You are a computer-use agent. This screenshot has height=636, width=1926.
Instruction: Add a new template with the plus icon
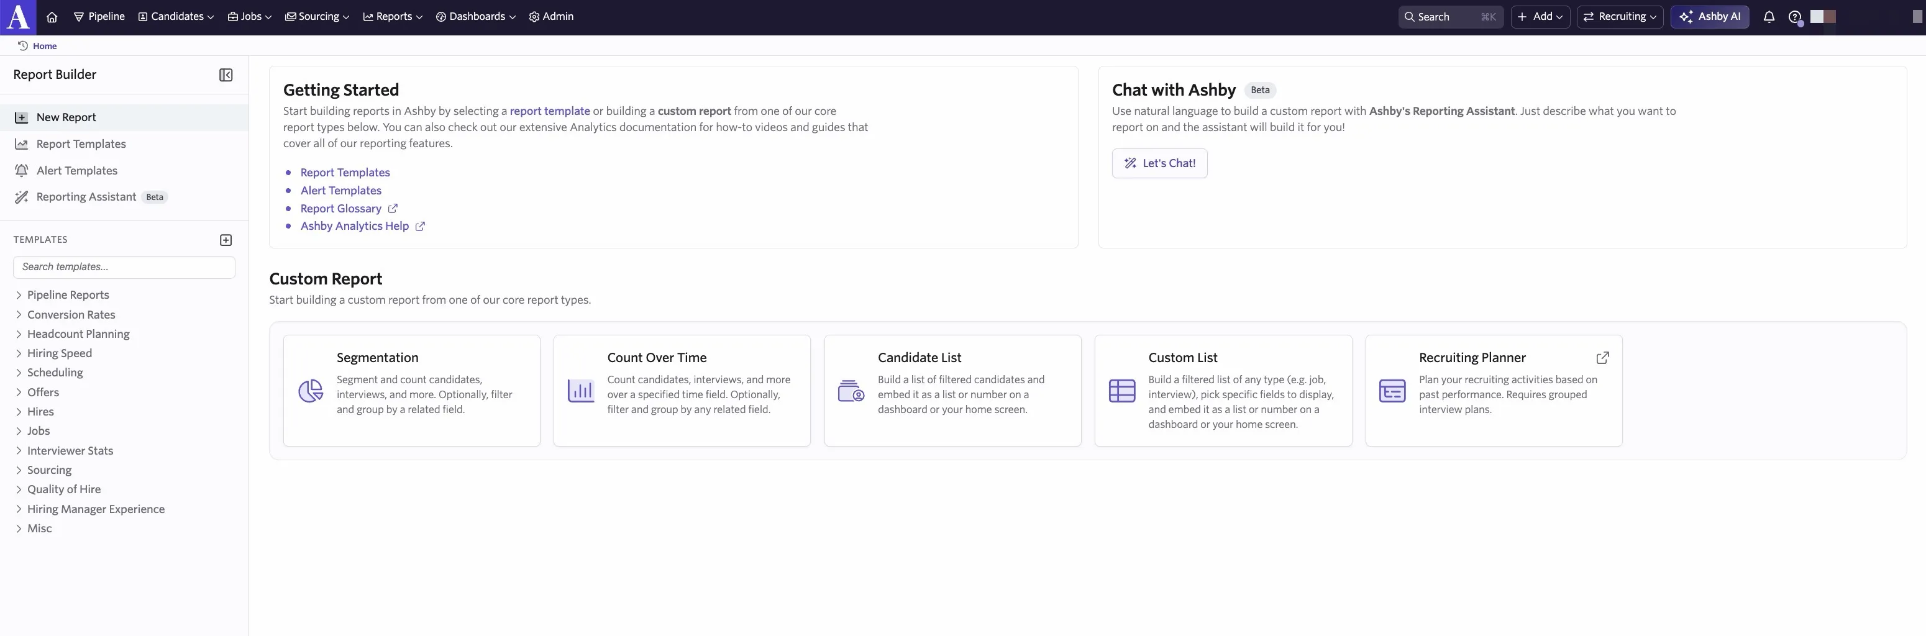226,240
